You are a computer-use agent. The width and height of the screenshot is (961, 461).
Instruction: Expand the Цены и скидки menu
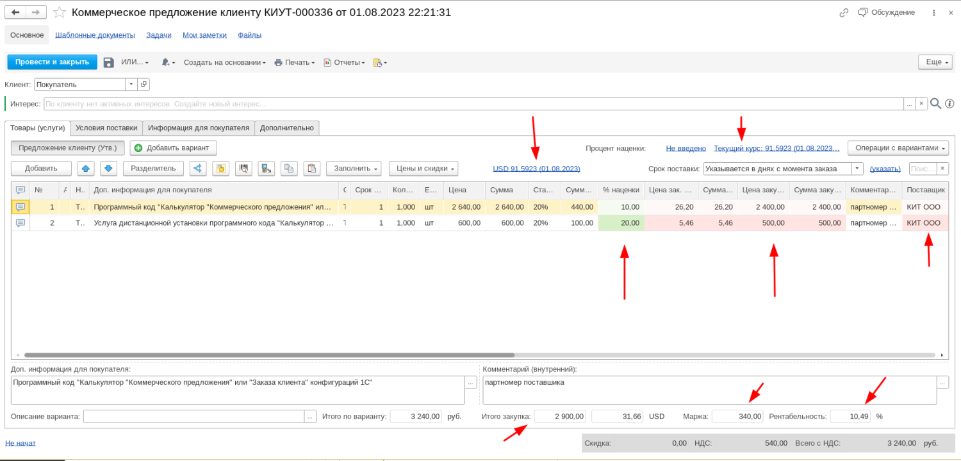click(423, 168)
